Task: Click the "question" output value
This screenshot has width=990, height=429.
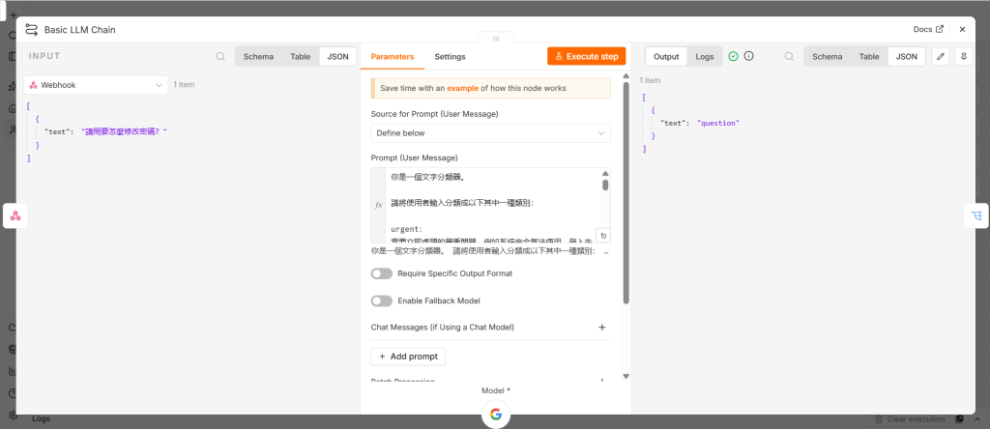Action: 718,123
